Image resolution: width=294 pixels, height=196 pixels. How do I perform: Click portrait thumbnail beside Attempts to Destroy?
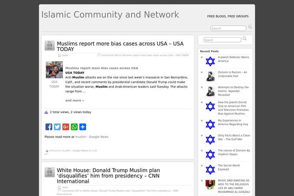point(210,91)
